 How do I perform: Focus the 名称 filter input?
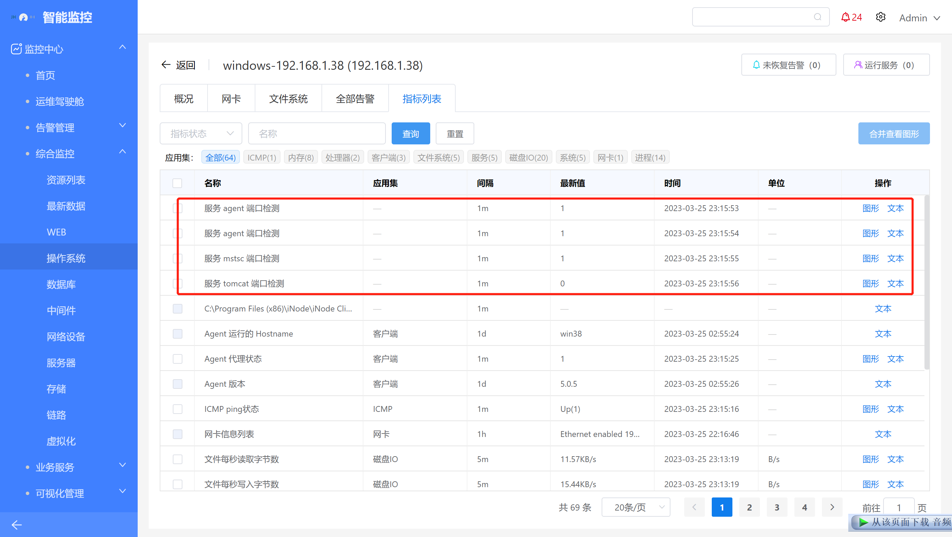[x=317, y=133]
